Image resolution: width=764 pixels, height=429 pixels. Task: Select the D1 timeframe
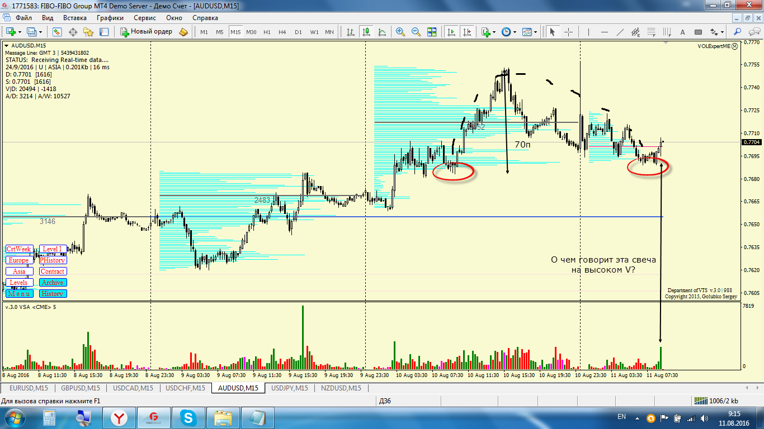click(298, 32)
